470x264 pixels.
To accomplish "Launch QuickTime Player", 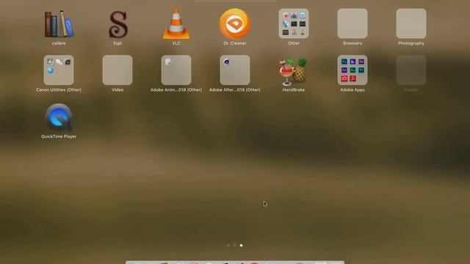I will pyautogui.click(x=59, y=117).
